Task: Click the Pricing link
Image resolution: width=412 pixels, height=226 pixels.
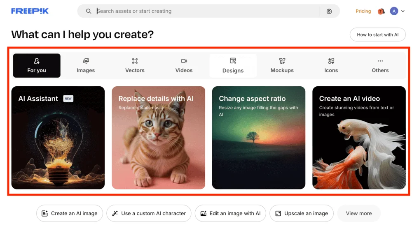Action: click(x=363, y=12)
